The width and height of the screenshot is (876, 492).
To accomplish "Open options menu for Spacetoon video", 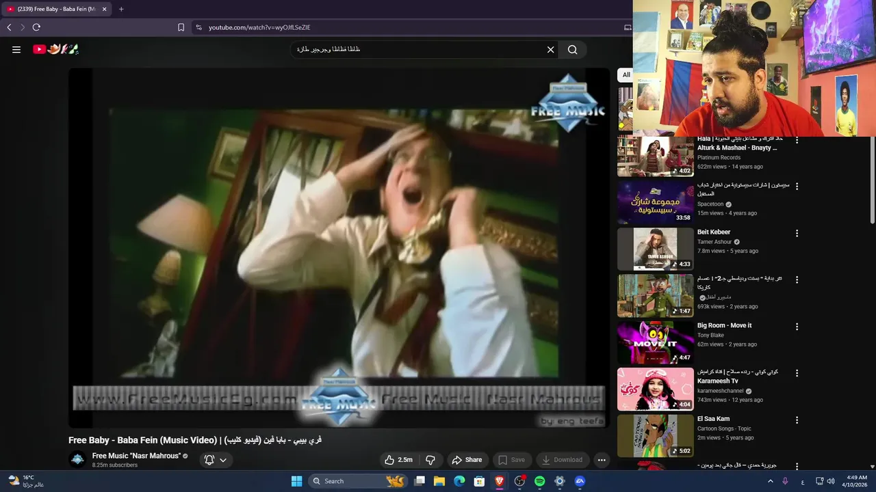I will click(x=797, y=186).
